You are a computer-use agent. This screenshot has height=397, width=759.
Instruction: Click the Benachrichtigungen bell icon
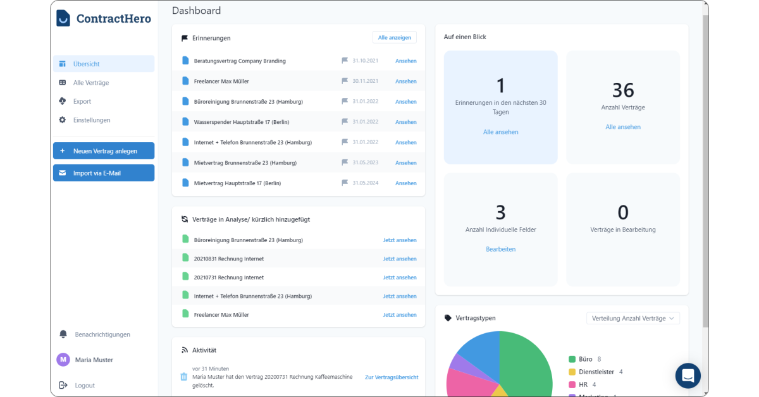pyautogui.click(x=63, y=334)
